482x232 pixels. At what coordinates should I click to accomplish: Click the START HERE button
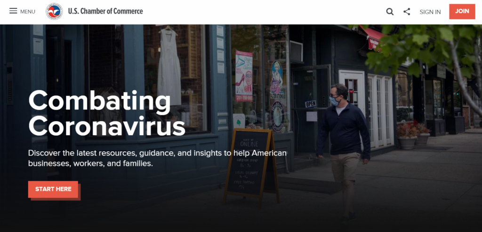point(53,189)
